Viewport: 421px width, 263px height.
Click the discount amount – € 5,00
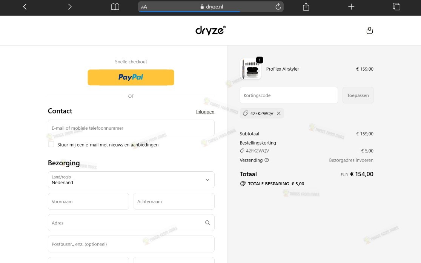point(366,151)
